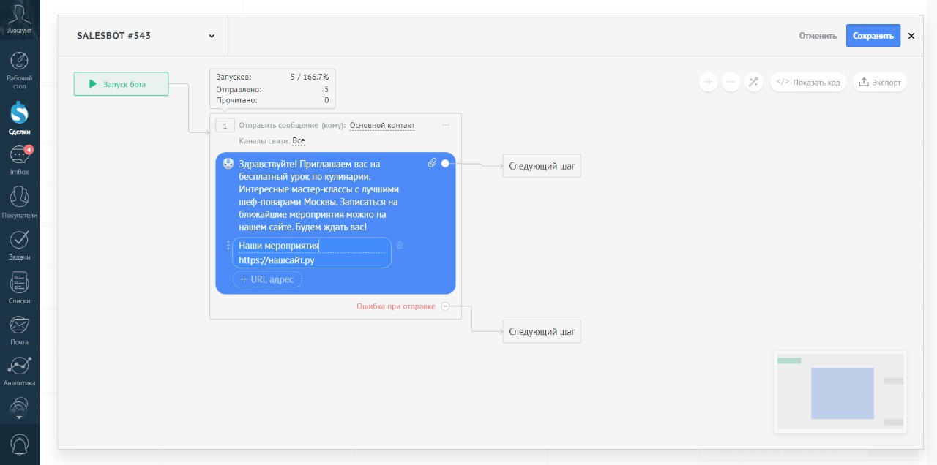Viewport: 937px width, 465px height.
Task: Click Cancel link next to Save
Action: 818,36
